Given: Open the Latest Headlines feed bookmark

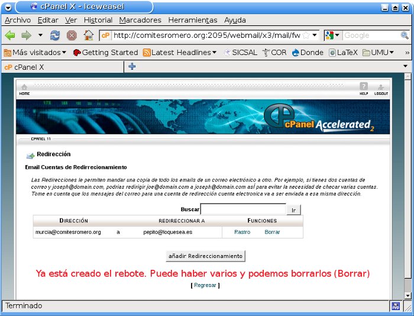Looking at the screenshot, I should tap(180, 53).
